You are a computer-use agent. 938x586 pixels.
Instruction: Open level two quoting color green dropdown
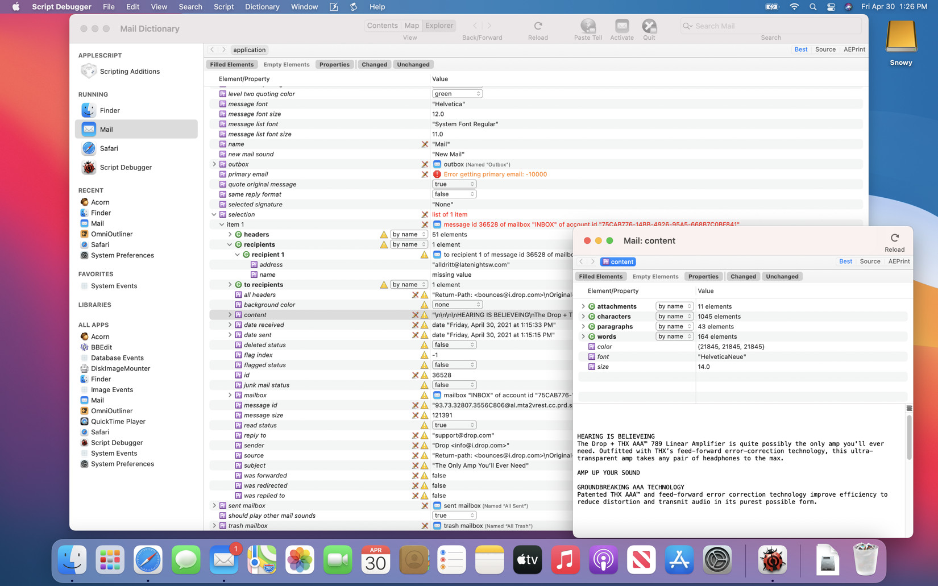(x=457, y=94)
